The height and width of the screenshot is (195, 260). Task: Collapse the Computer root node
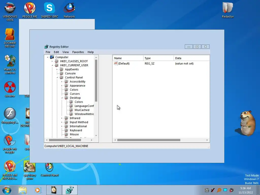coord(47,57)
